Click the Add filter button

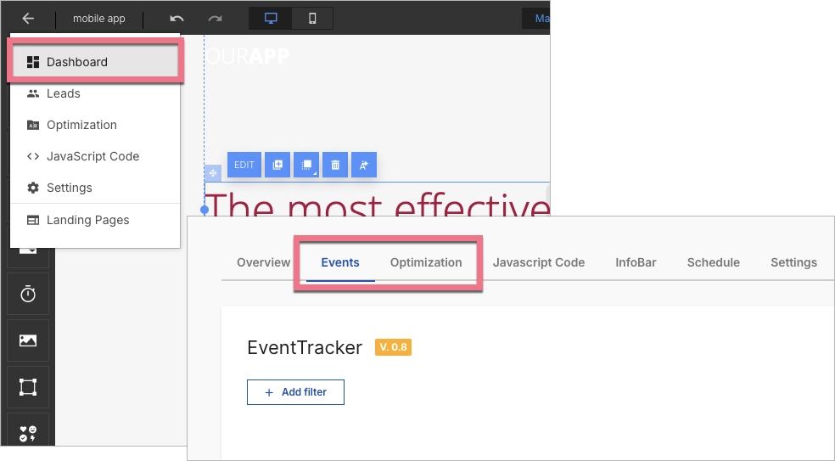(295, 392)
